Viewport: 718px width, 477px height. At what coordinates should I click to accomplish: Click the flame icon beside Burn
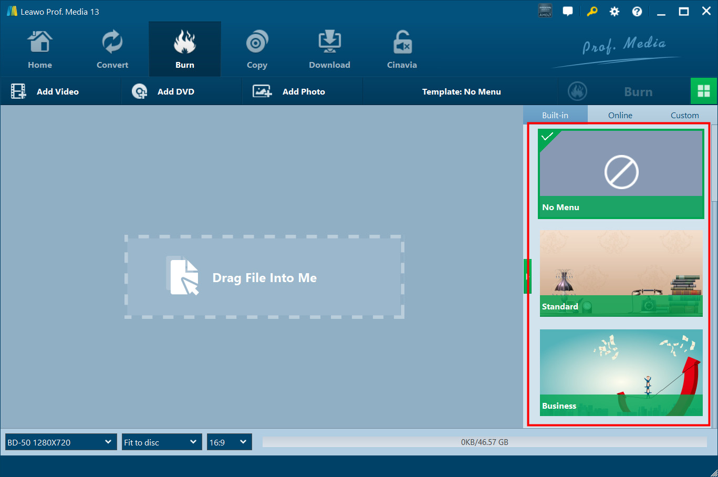(x=577, y=91)
